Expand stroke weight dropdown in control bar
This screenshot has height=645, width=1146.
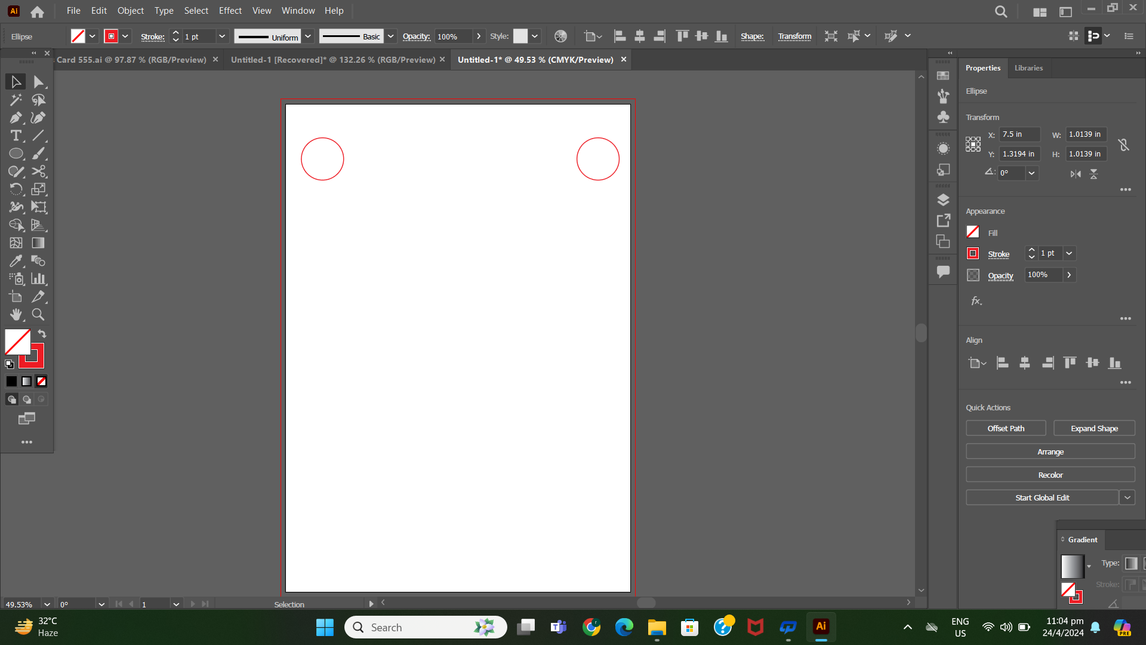tap(222, 36)
